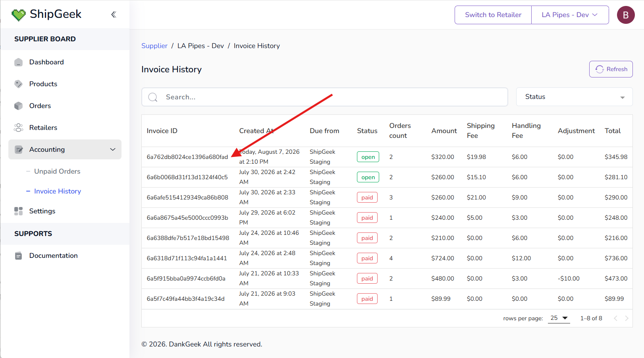Open Unpaid Orders submenu item
Viewport: 644px width, 358px height.
(57, 171)
